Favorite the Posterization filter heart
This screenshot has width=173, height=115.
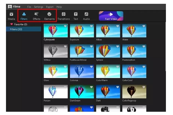tap(144, 46)
